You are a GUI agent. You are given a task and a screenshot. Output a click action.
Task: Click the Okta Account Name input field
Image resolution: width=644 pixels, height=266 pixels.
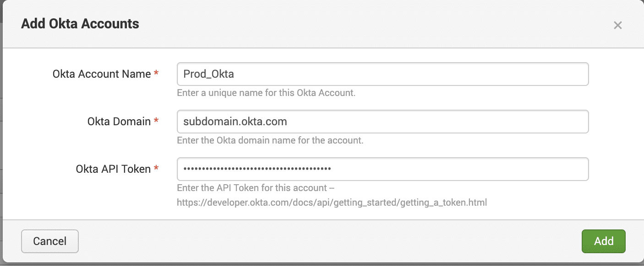tap(382, 74)
